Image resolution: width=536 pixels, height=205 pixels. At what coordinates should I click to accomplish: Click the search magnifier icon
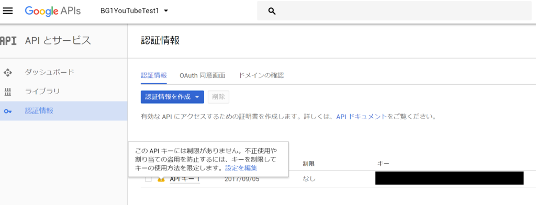(272, 12)
